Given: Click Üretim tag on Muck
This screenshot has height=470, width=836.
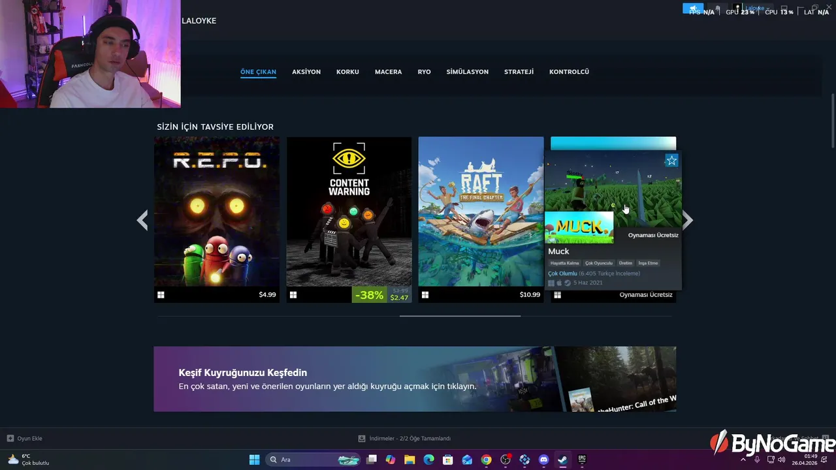Looking at the screenshot, I should (626, 263).
